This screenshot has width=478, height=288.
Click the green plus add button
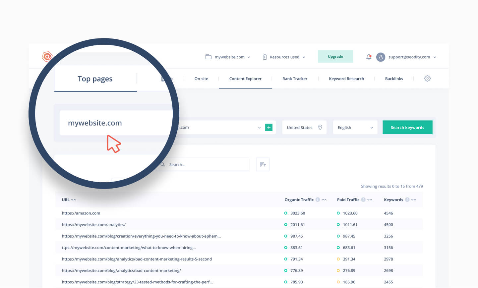coord(269,127)
